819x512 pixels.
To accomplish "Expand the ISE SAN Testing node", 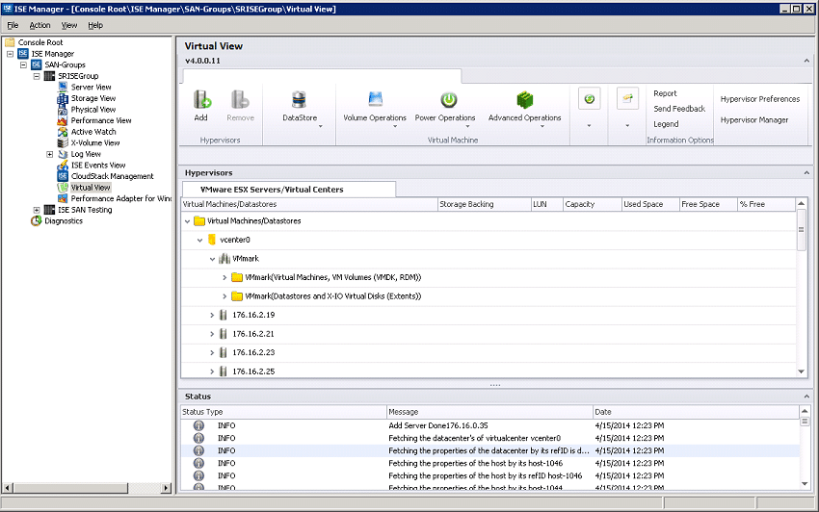I will click(37, 210).
